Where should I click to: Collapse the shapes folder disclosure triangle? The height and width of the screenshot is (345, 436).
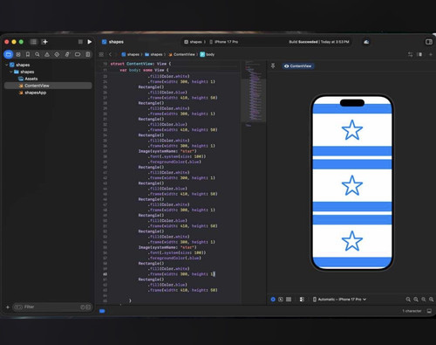(x=11, y=72)
